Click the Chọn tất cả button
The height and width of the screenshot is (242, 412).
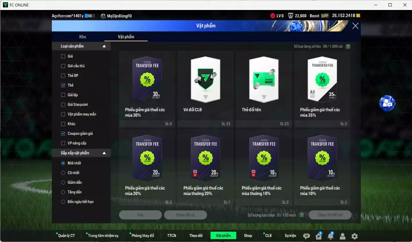tap(185, 215)
